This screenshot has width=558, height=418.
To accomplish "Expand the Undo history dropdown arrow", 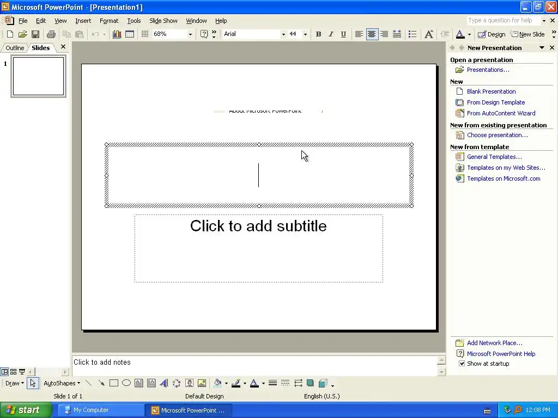I will pos(104,34).
